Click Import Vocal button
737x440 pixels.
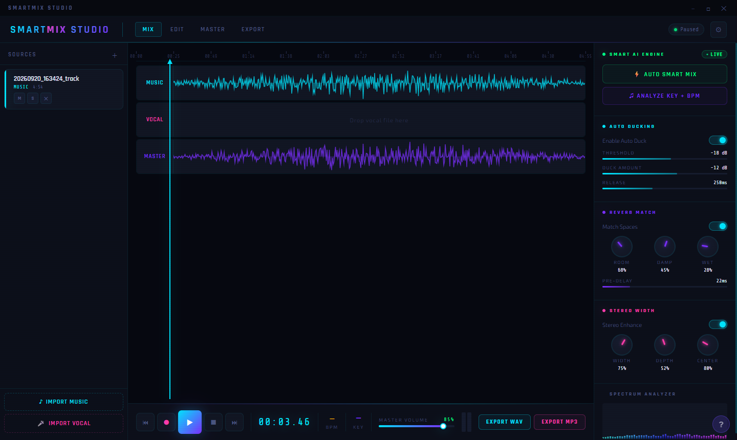[x=63, y=423]
